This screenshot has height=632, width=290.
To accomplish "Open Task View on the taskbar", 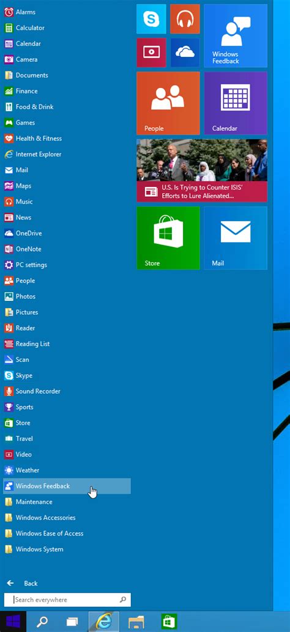I will [x=72, y=622].
